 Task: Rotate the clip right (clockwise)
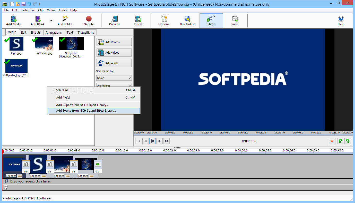point(348,141)
